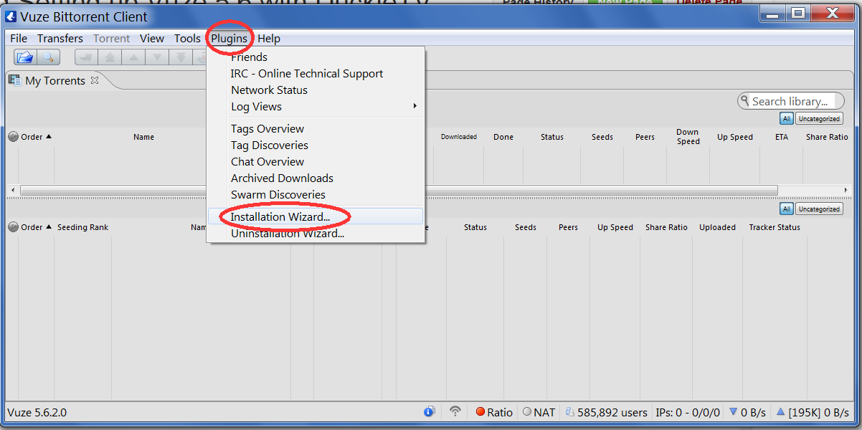The width and height of the screenshot is (862, 430).
Task: Expand the Log Views submenu
Action: pyautogui.click(x=316, y=106)
